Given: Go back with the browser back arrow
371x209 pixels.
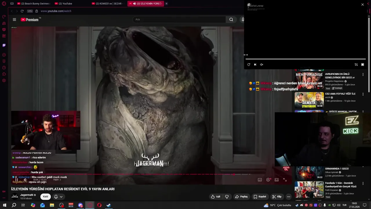Looking at the screenshot, I should click(12, 11).
